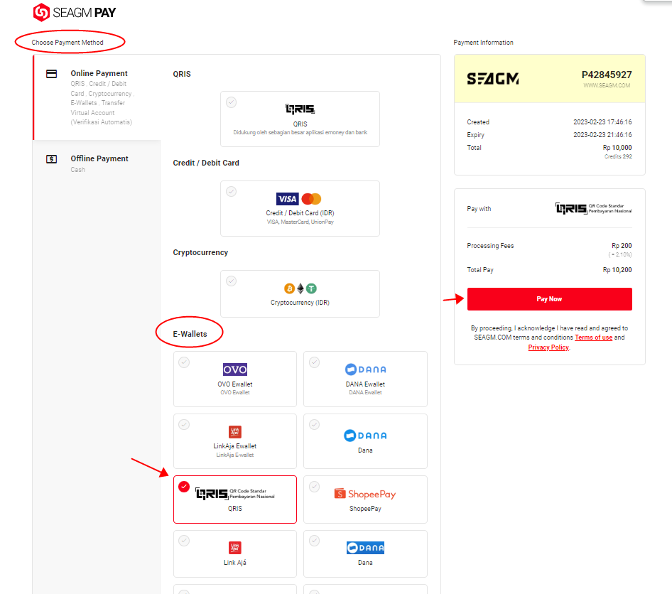Open the Terms of use link

(x=594, y=337)
